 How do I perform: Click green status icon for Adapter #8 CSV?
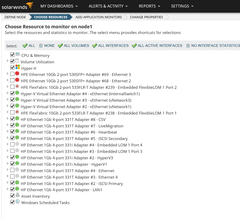17,118
